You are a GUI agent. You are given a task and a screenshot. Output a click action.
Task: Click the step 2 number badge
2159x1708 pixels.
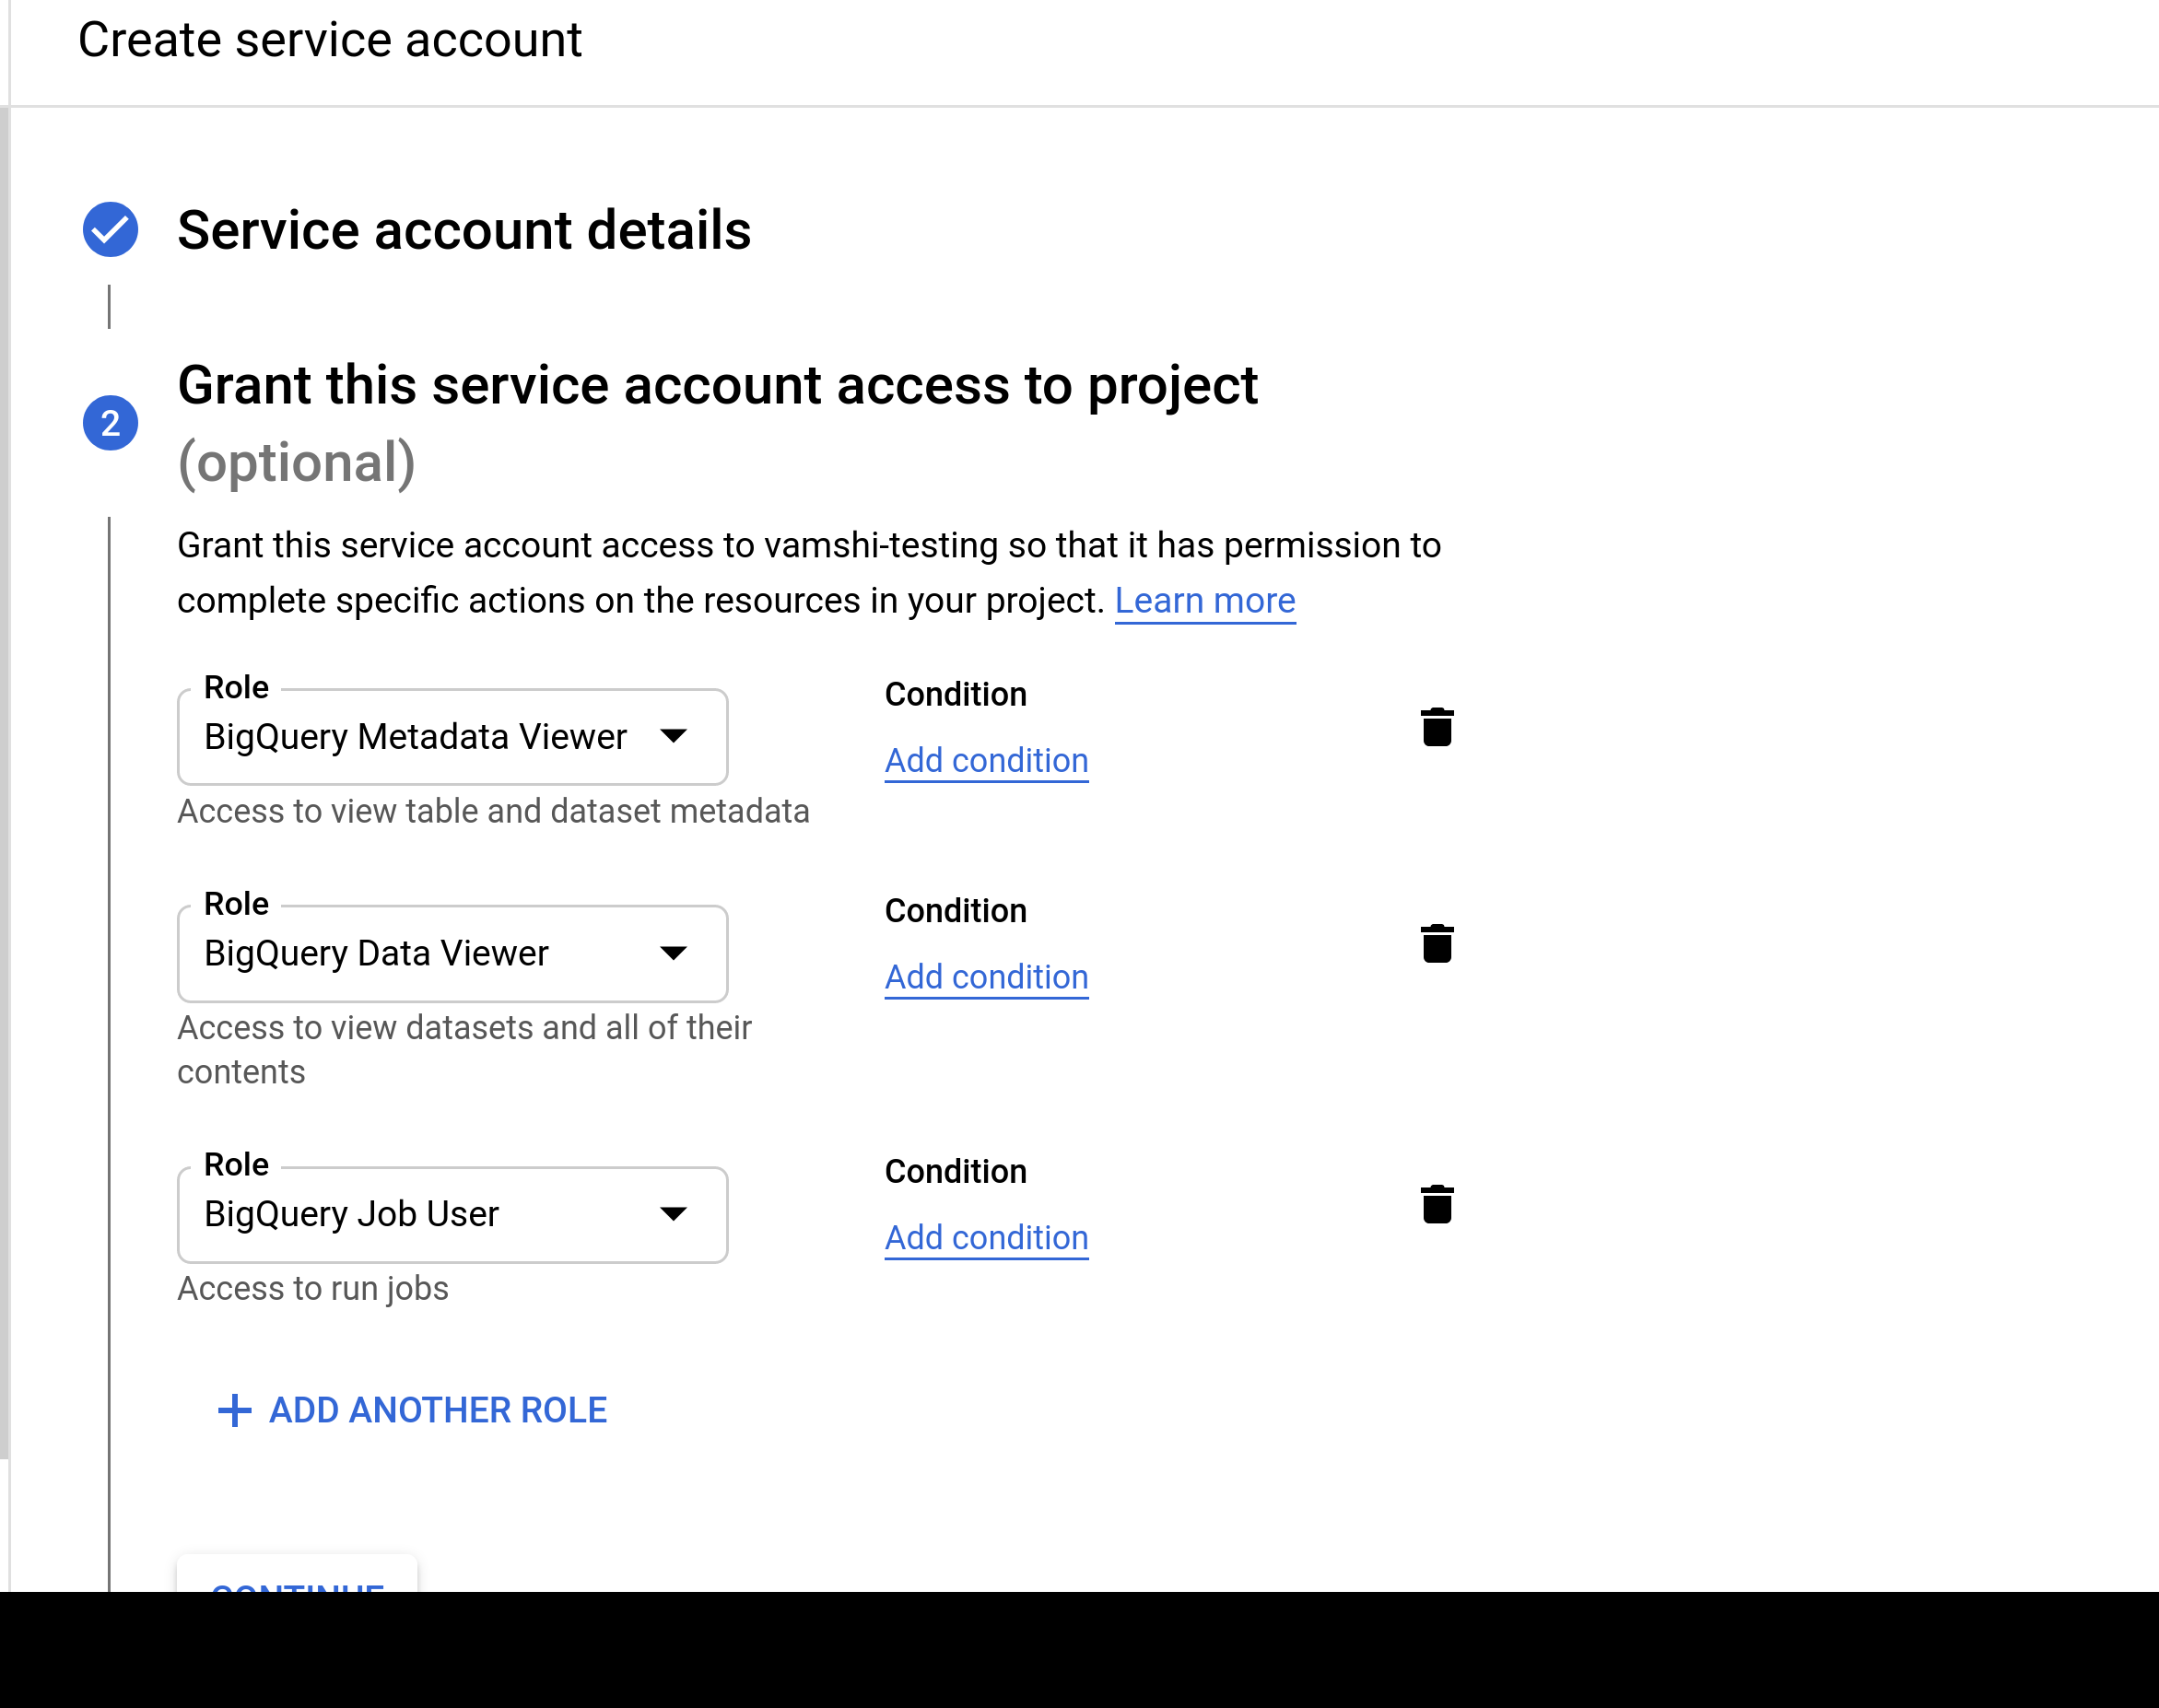click(x=110, y=423)
